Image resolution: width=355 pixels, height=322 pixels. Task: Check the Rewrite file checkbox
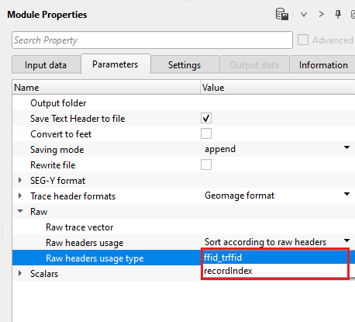click(206, 164)
